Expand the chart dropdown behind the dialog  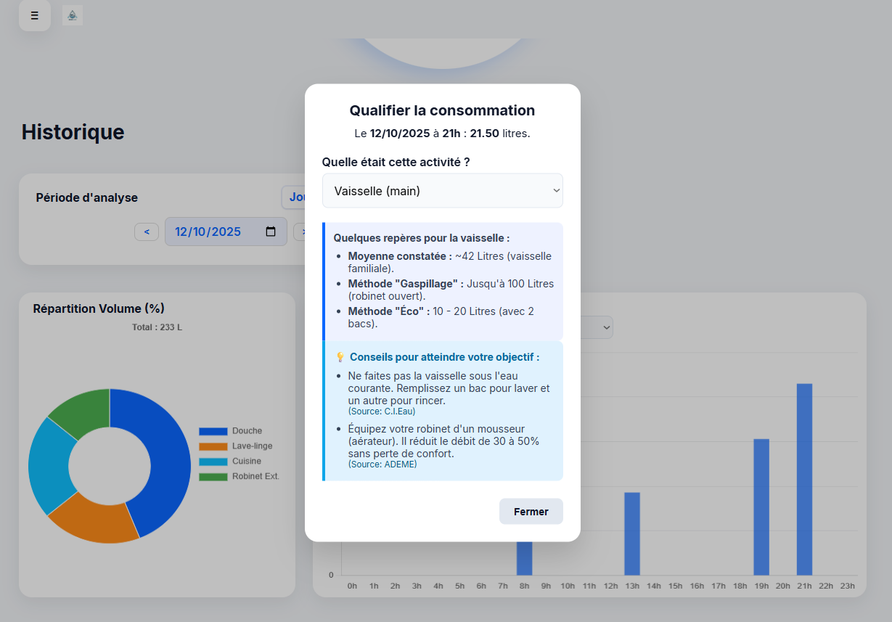pyautogui.click(x=604, y=327)
